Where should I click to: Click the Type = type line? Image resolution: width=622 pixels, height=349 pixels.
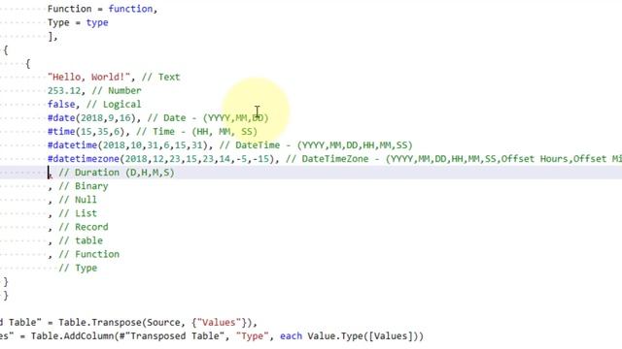point(78,22)
